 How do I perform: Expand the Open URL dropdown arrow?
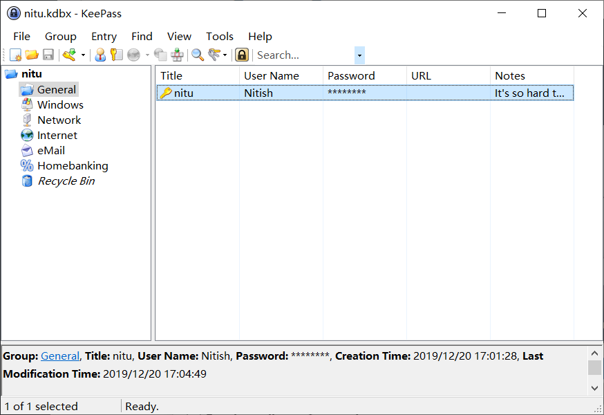tap(147, 55)
